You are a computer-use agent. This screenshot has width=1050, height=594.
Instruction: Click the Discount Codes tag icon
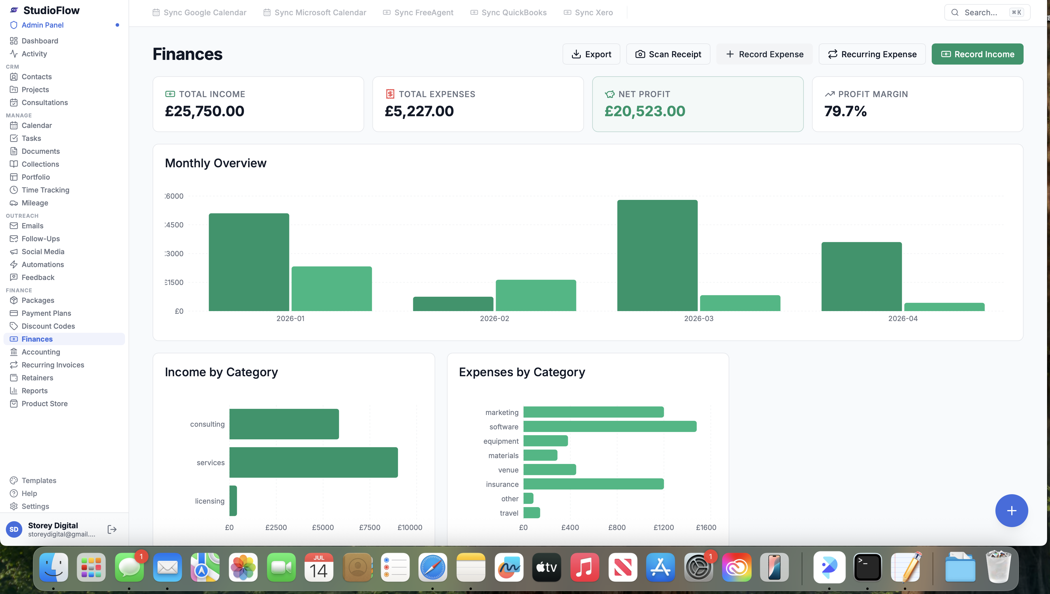[x=14, y=326]
